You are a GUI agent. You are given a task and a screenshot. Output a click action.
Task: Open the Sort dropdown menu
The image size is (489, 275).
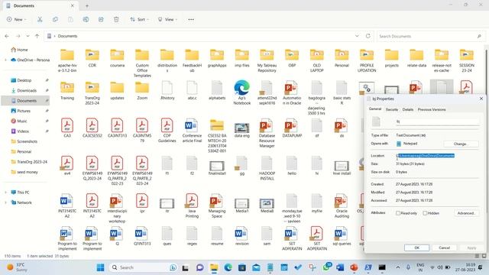tap(139, 19)
